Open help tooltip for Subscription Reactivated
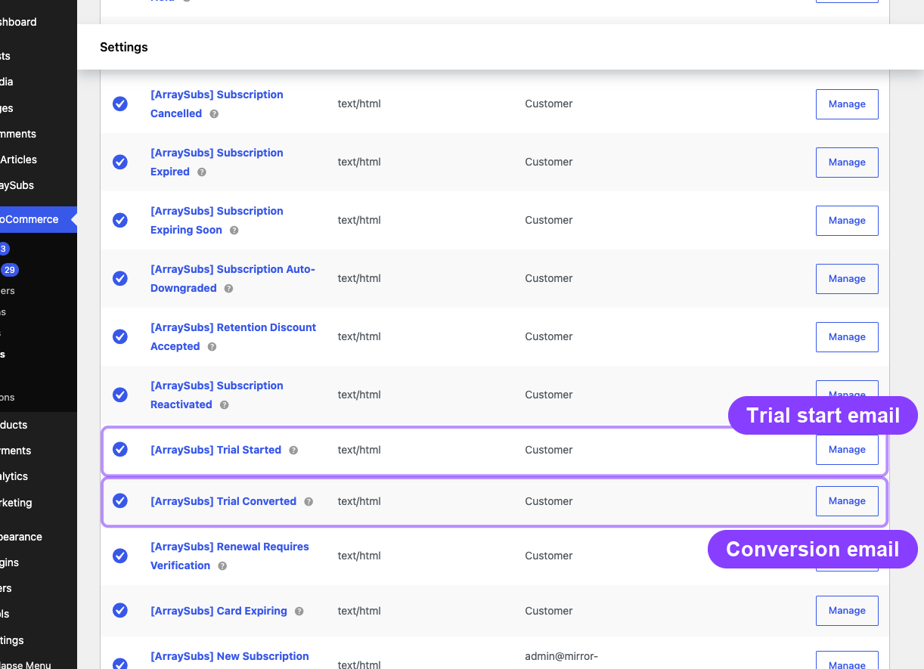 tap(225, 405)
